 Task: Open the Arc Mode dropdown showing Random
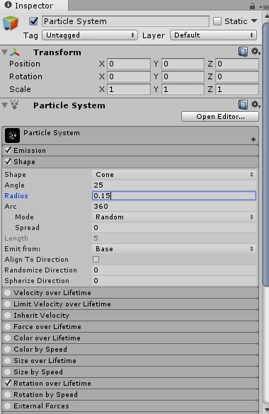[x=174, y=217]
